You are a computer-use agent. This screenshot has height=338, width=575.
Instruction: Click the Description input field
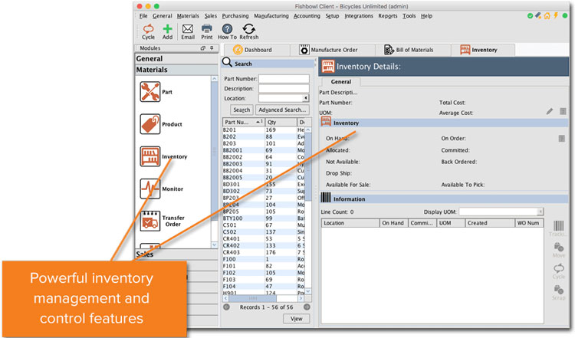(x=284, y=88)
